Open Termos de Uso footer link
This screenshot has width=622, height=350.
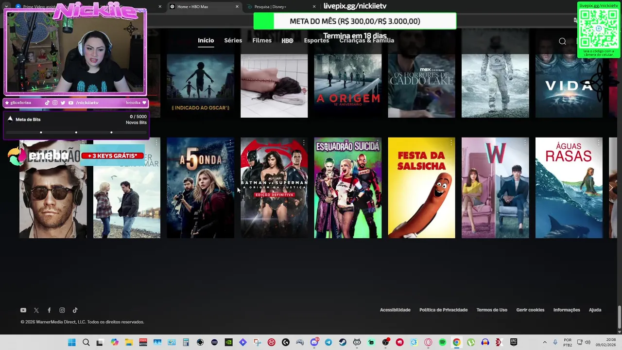[x=492, y=310]
